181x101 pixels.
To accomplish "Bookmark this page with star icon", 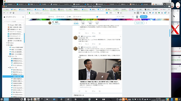I will coord(121,13).
